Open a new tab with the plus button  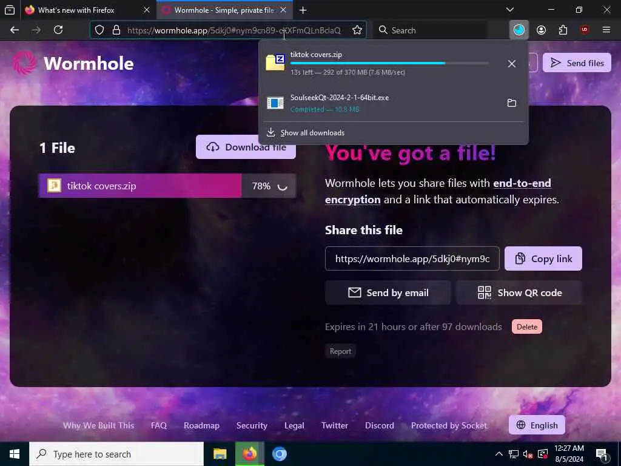(303, 10)
